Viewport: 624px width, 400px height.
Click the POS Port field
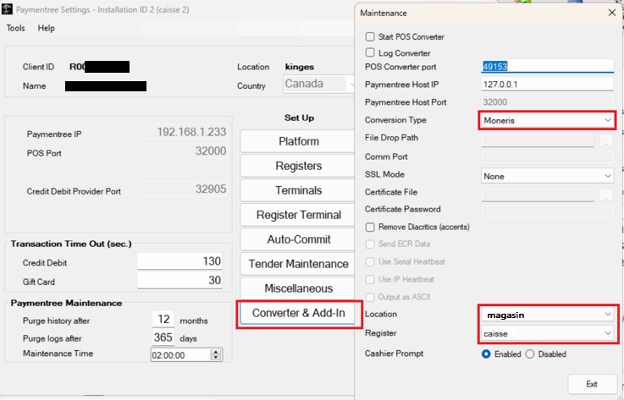click(184, 151)
